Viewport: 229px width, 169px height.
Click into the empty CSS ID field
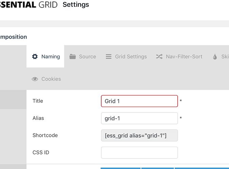point(139,152)
